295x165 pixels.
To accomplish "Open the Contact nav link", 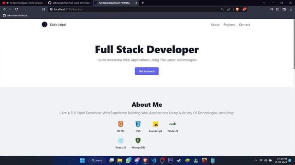I will pyautogui.click(x=244, y=24).
